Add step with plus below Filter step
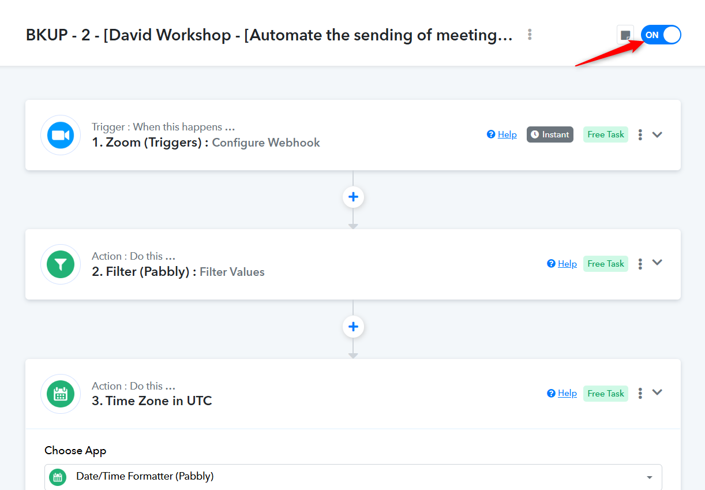This screenshot has width=705, height=490. click(353, 327)
